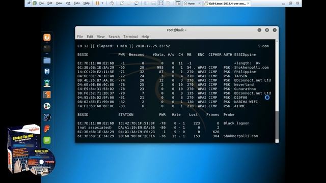Click the Send Ctrl+Alt+Del toolbar icon
The height and width of the screenshot is (183, 326).
click(x=112, y=3)
